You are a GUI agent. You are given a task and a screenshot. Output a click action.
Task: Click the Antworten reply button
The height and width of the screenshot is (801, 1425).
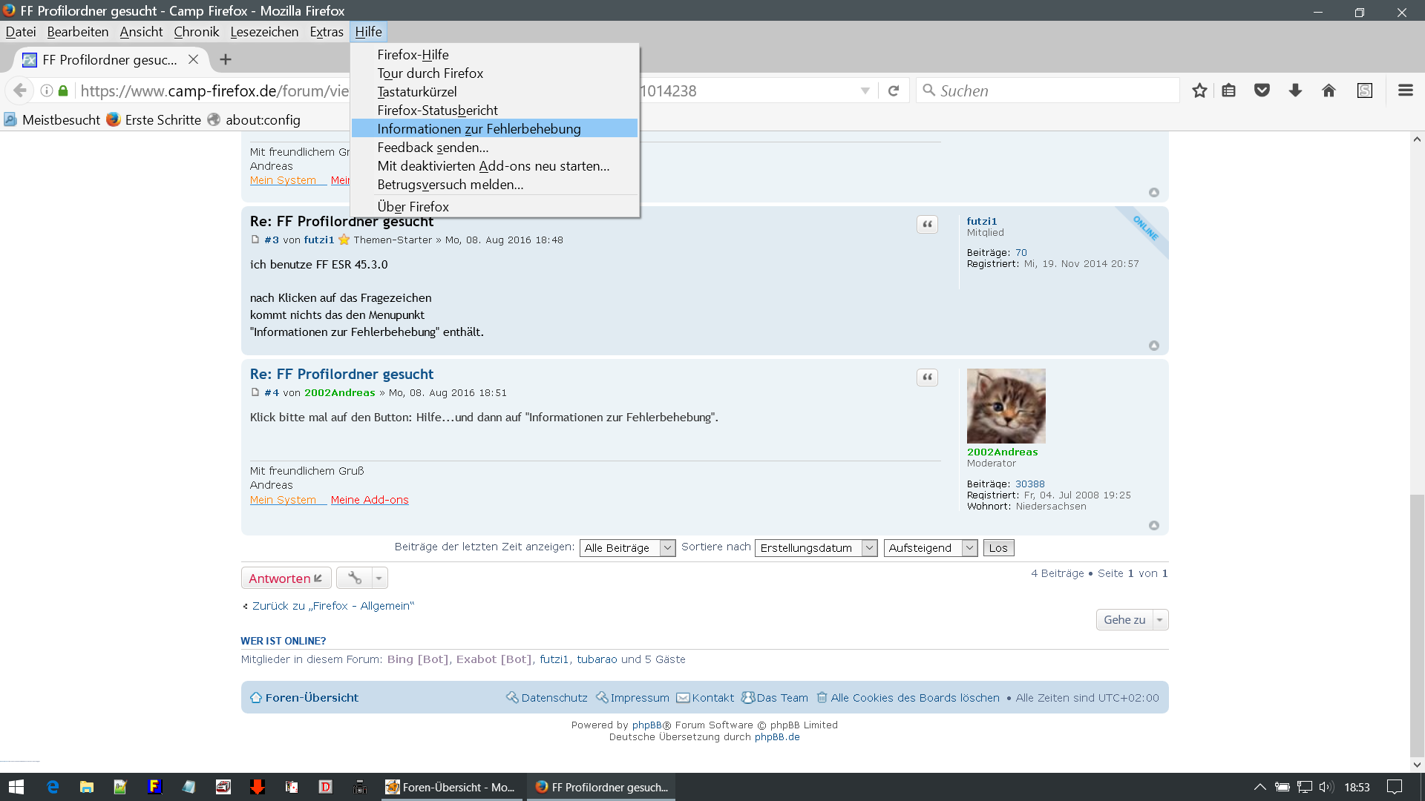point(286,578)
